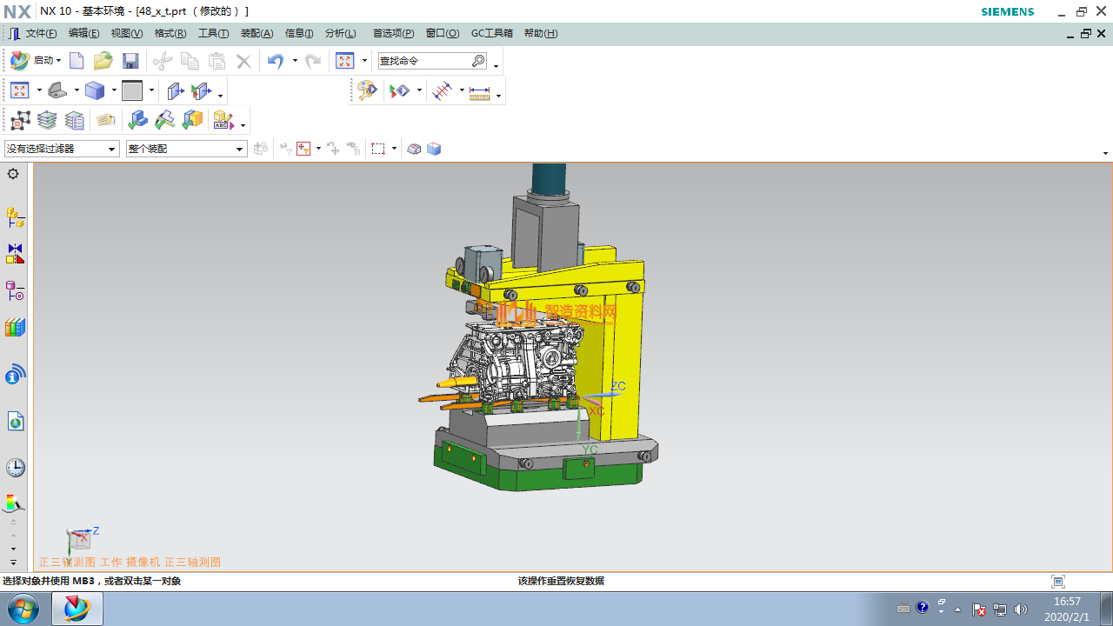Click the Windows Start button

point(23,609)
